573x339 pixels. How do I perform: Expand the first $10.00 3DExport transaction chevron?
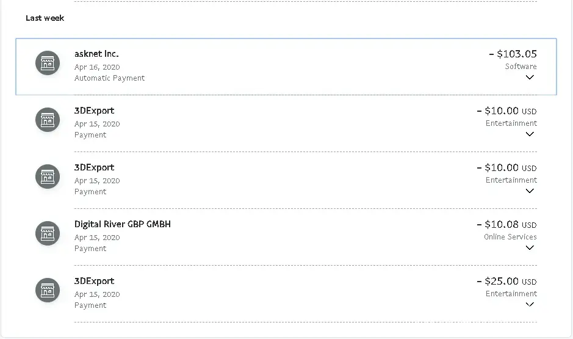click(x=530, y=134)
